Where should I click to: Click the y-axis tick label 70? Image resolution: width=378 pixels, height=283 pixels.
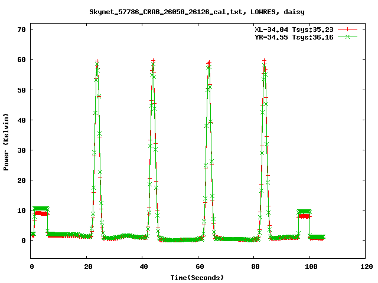pos(21,29)
